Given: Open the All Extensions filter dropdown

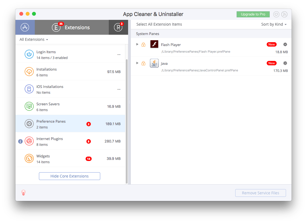Looking at the screenshot, I should (x=33, y=39).
